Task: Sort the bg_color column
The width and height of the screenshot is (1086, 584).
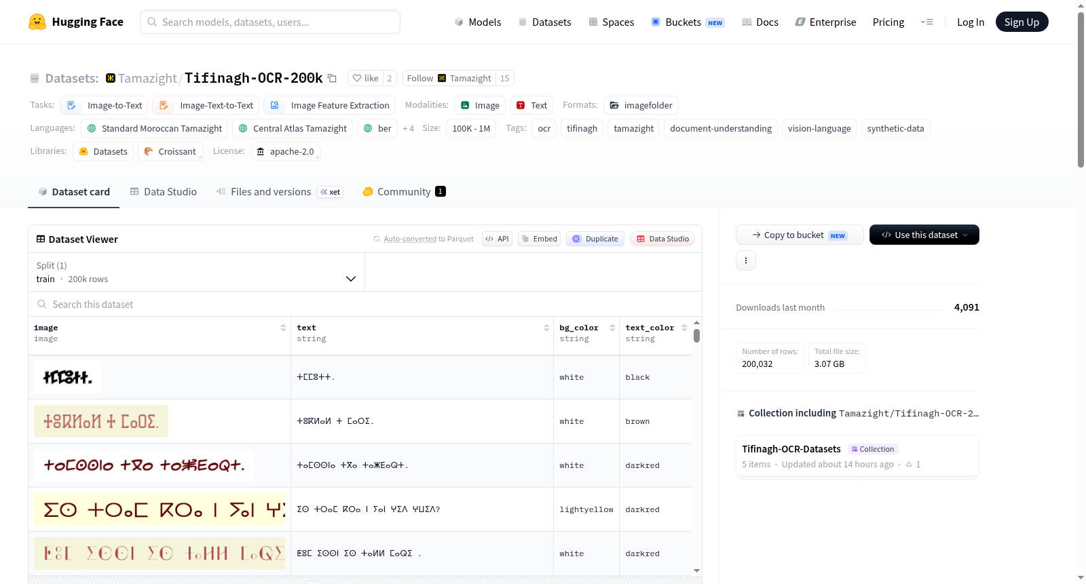Action: pos(612,328)
